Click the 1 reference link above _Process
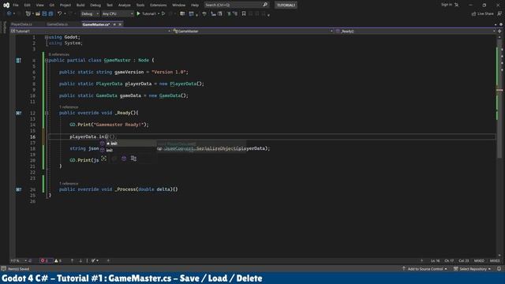 69,184
